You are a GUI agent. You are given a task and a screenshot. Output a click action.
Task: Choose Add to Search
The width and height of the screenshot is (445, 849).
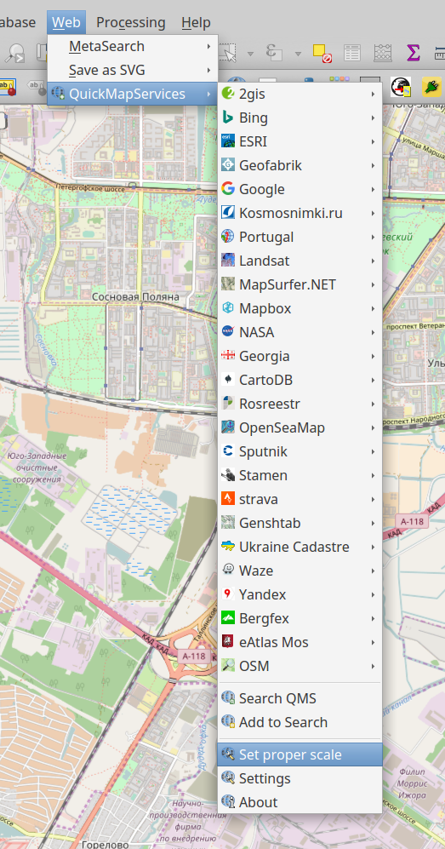300,722
